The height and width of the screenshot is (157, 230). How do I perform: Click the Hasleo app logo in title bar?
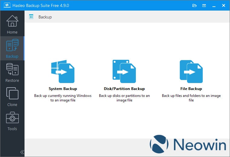point(7,5)
